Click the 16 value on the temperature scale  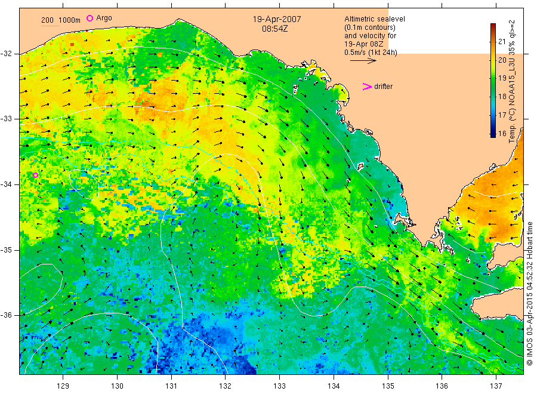pos(502,134)
